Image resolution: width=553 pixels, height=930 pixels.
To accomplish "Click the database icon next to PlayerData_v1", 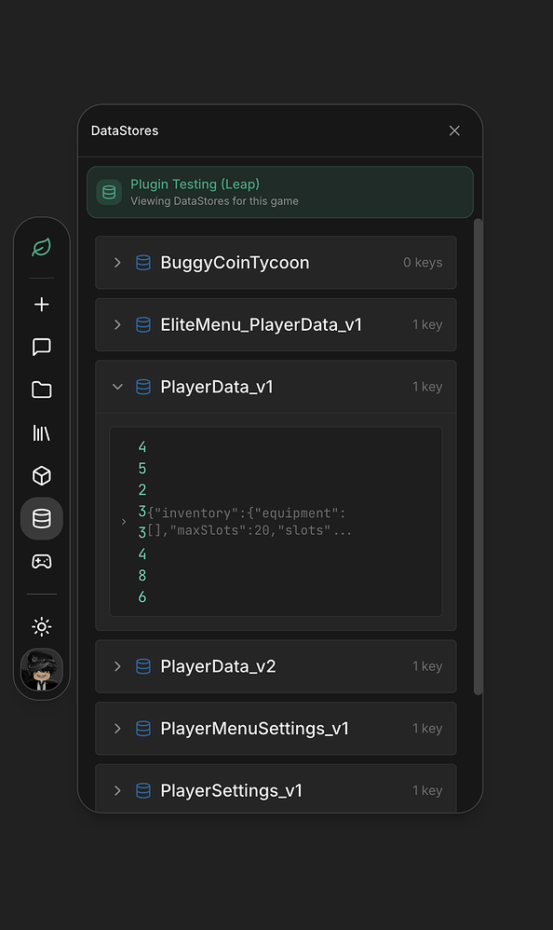I will tap(142, 386).
